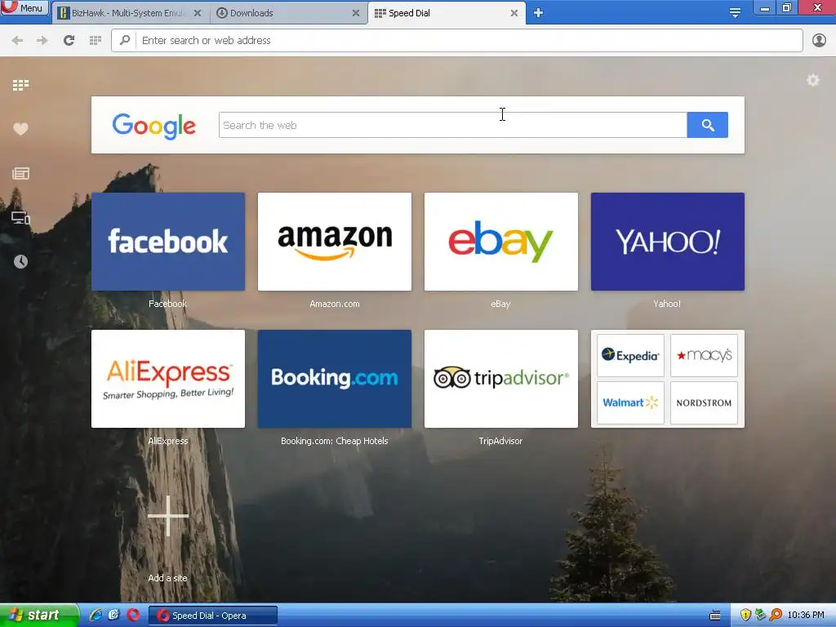Screen dimensions: 836x627
Task: Close the BizHawk tab
Action: [198, 13]
